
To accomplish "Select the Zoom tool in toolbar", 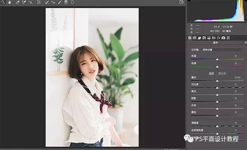I will 3,2.
